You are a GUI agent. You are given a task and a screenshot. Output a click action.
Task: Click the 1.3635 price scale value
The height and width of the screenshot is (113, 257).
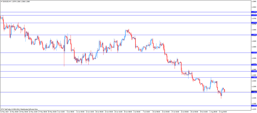254,41
